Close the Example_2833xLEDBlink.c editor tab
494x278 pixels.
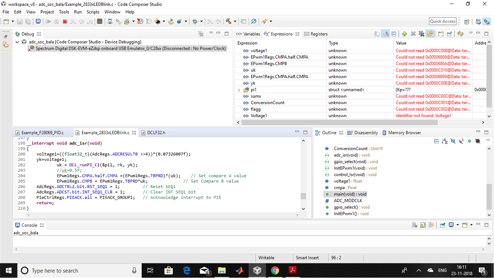tap(134, 132)
